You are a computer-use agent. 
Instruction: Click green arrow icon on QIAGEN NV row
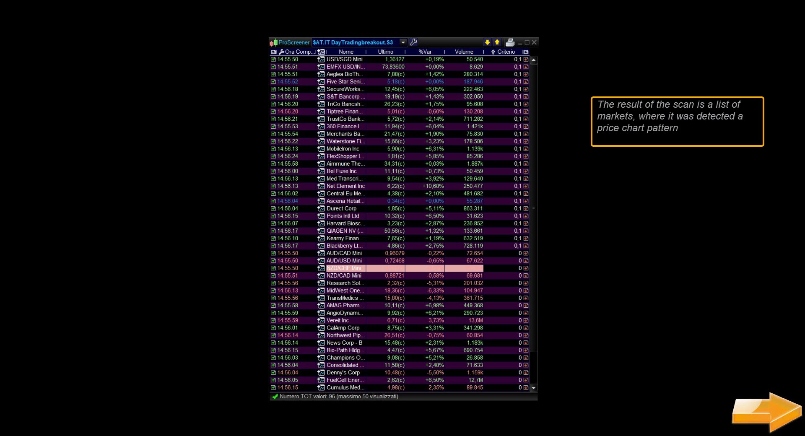(x=273, y=231)
